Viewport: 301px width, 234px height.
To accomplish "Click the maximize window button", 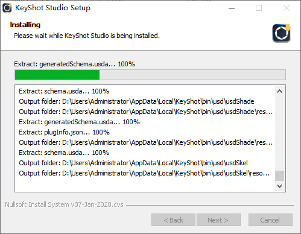I will click(x=259, y=8).
